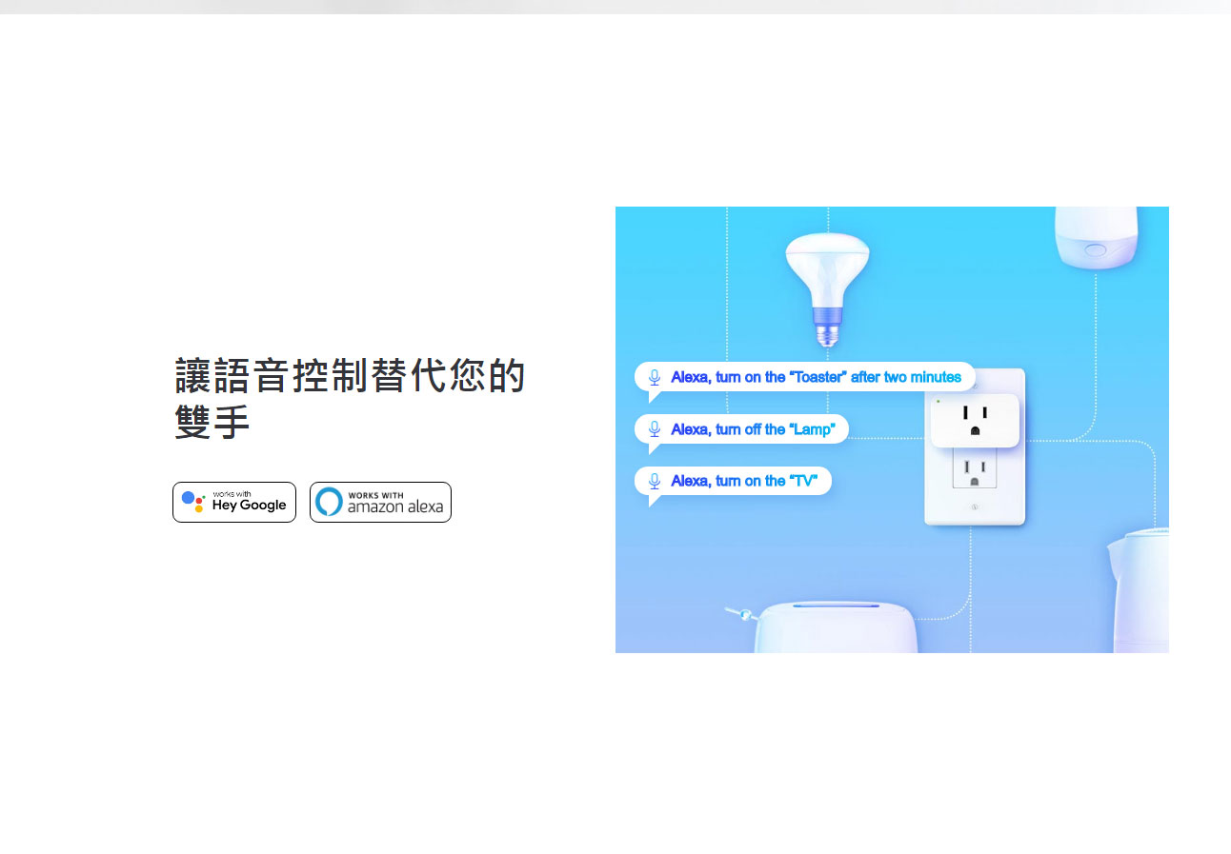
Task: Click the lower socket of wall outlet
Action: pyautogui.click(x=974, y=468)
